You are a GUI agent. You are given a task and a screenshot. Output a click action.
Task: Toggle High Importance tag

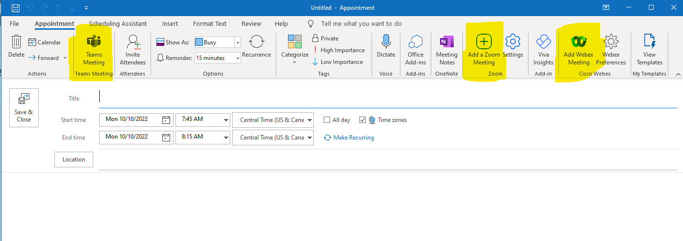pyautogui.click(x=338, y=50)
